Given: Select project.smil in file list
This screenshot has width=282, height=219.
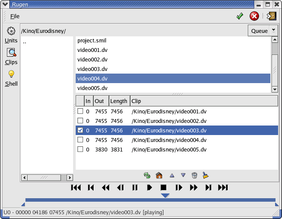Looking at the screenshot, I should click(x=92, y=41).
